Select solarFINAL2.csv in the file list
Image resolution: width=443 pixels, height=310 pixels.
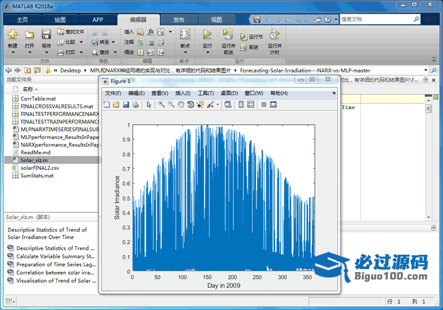[x=40, y=167]
